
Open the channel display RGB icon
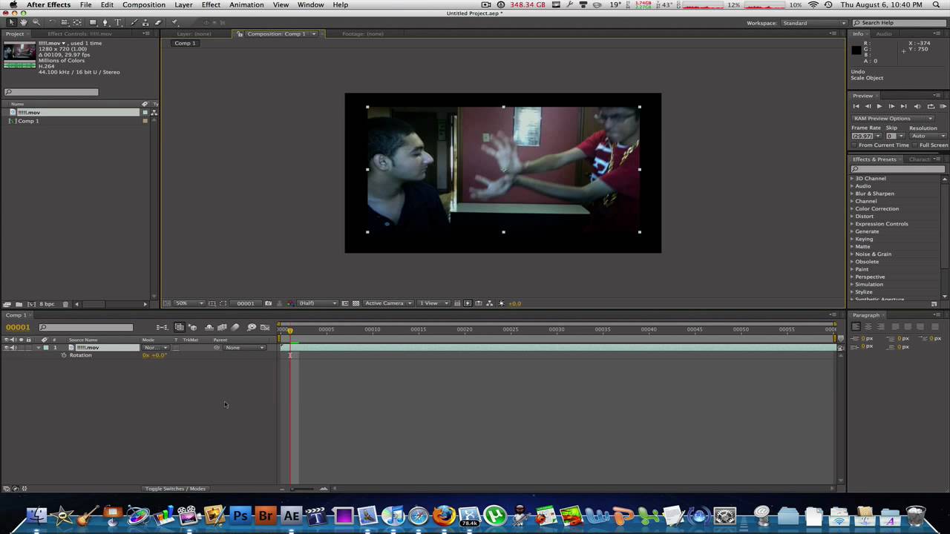point(289,303)
